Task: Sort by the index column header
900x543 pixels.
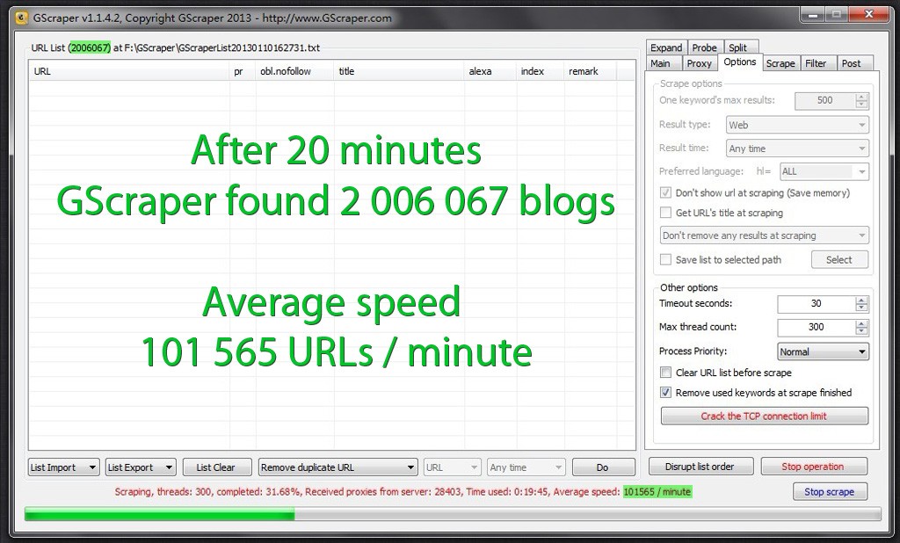Action: pyautogui.click(x=541, y=71)
